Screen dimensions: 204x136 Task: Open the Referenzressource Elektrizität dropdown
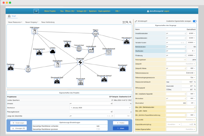181,73
